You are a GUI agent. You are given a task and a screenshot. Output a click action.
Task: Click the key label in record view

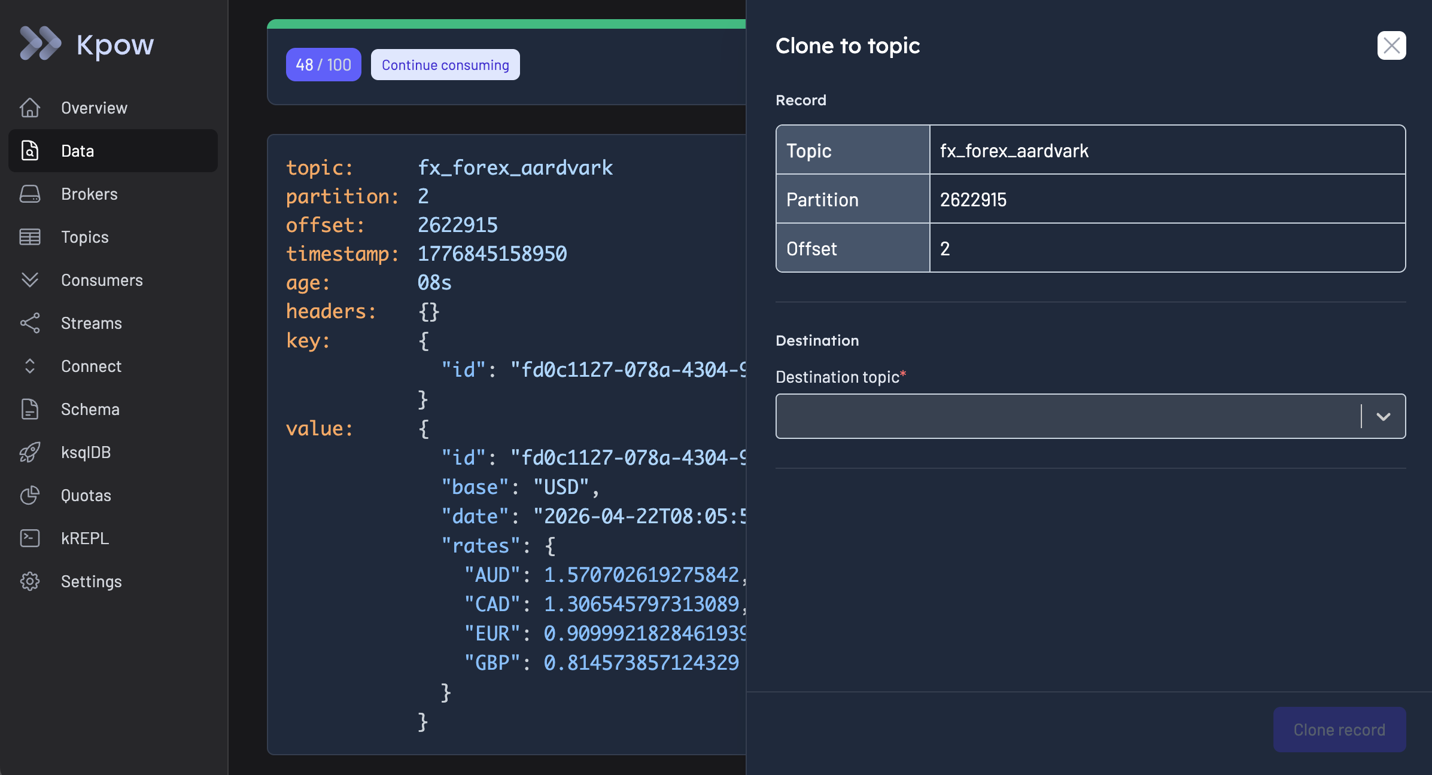(308, 340)
